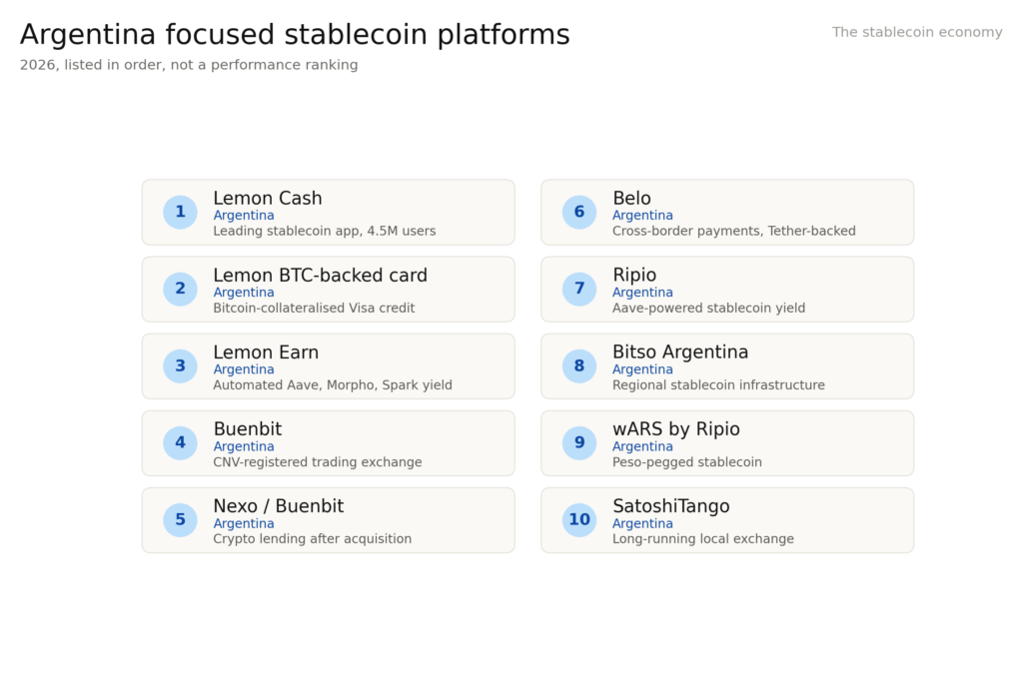The height and width of the screenshot is (679, 1023).
Task: Click 'Peso-pegged stablecoin' text
Action: coord(687,461)
